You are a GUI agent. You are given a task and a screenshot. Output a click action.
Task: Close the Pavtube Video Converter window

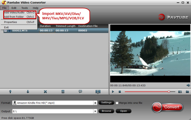pyautogui.click(x=188, y=3)
